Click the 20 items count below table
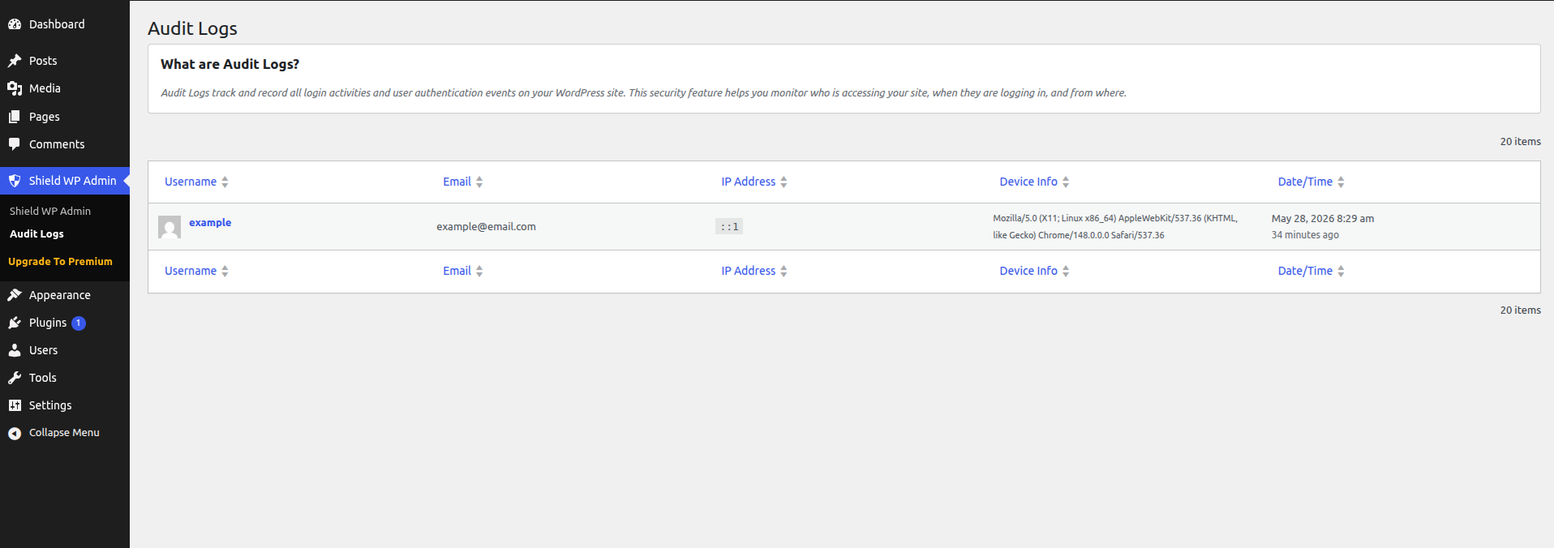 (1520, 310)
